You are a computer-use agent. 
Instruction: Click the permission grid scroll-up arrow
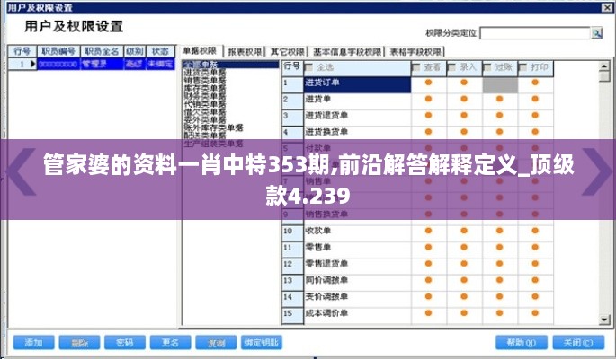click(x=604, y=66)
